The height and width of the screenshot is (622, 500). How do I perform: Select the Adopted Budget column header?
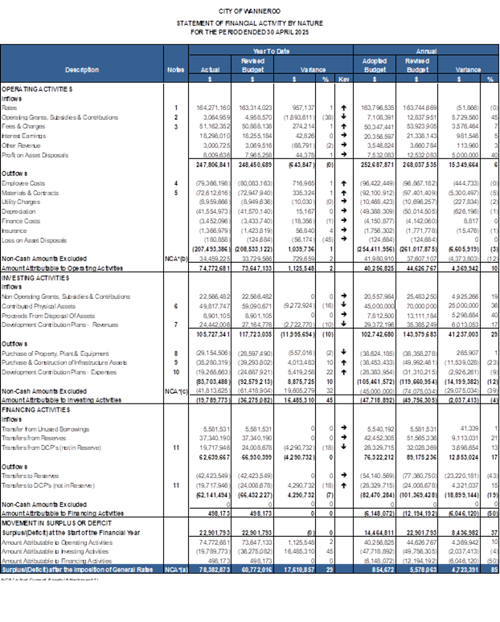[x=375, y=65]
